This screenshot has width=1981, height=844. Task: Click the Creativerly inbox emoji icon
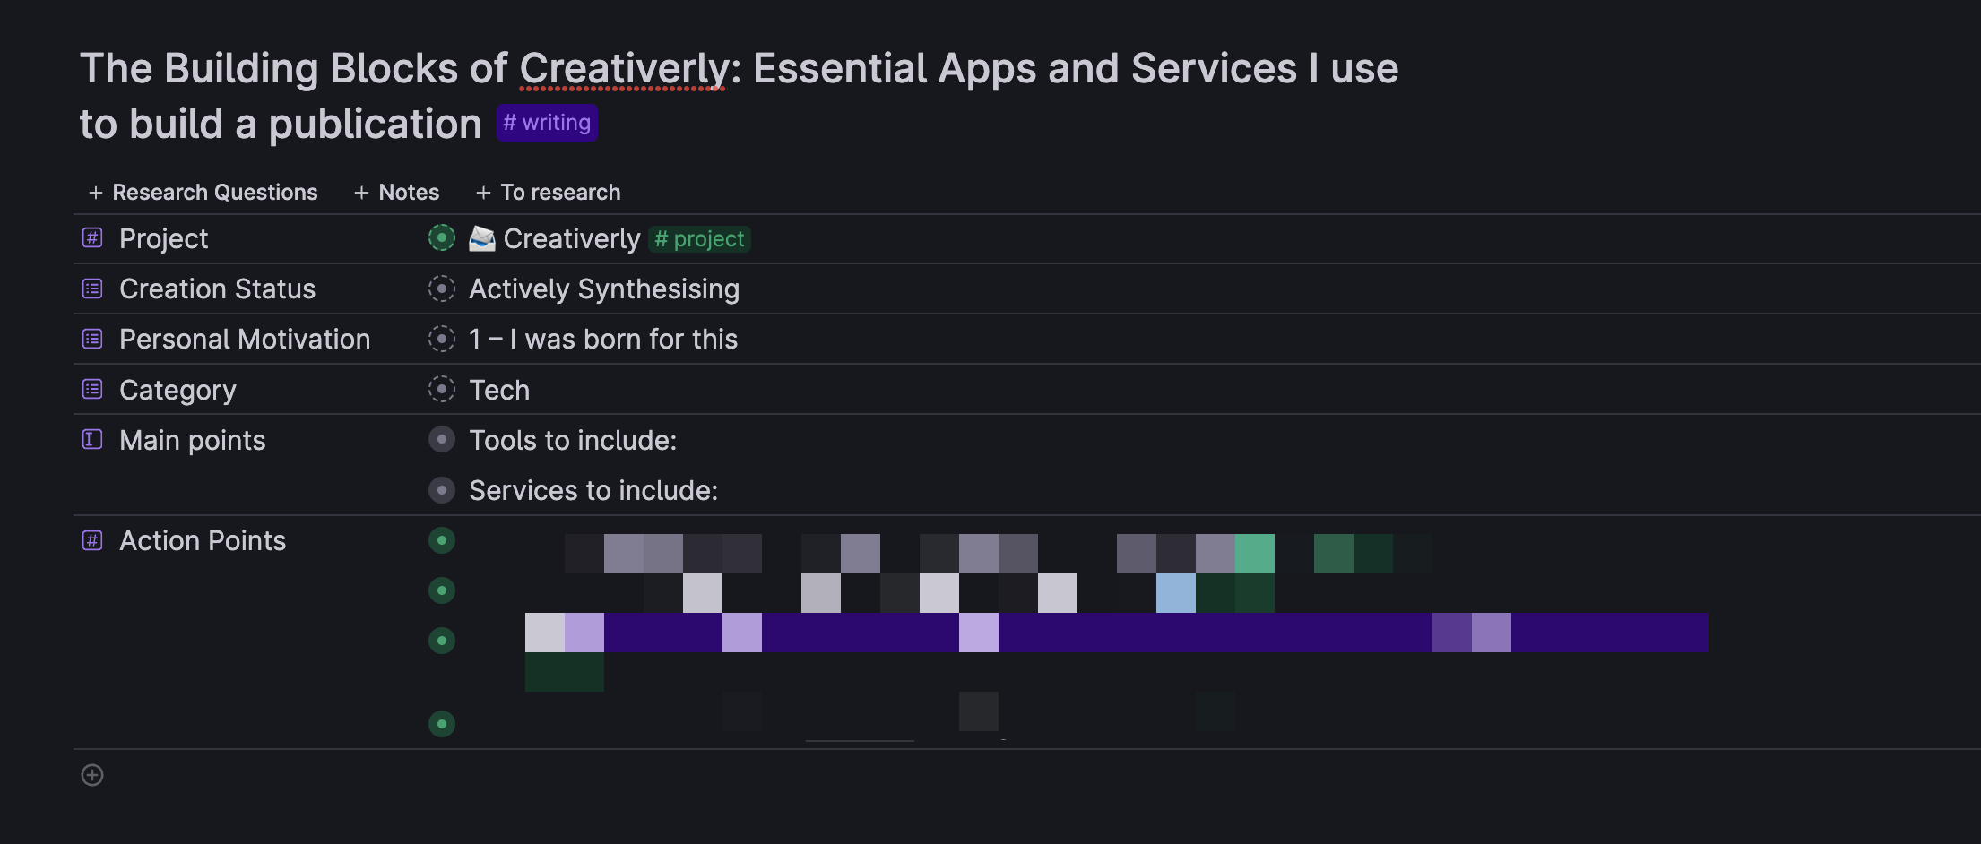(x=482, y=238)
